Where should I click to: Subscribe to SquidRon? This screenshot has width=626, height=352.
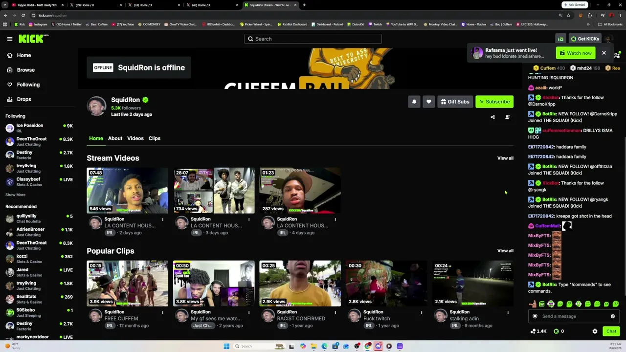(x=494, y=102)
